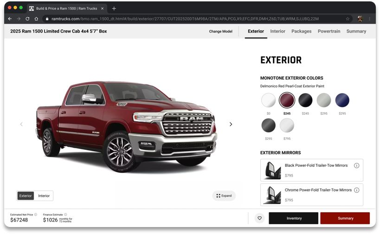Open the browser profile avatar
Screen dimensions: 380x234
point(360,19)
